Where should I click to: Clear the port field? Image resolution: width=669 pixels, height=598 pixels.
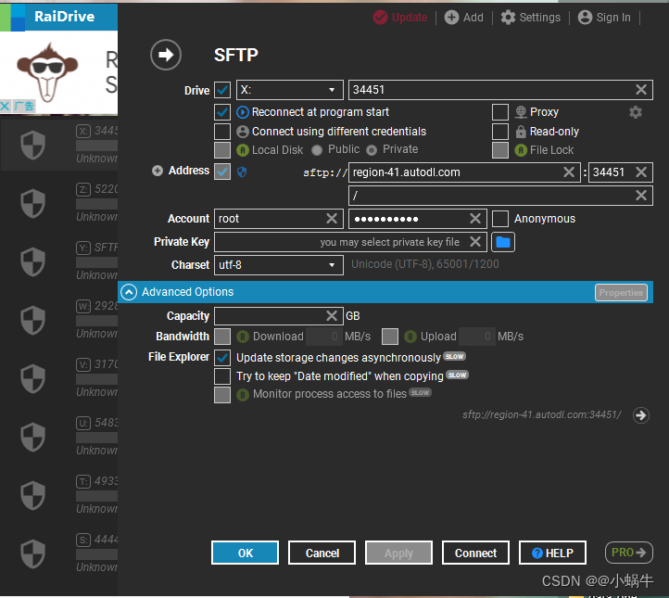641,172
